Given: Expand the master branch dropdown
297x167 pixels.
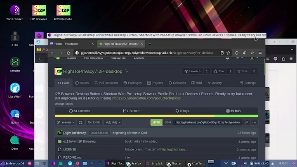Looking at the screenshot, I should tap(66, 122).
